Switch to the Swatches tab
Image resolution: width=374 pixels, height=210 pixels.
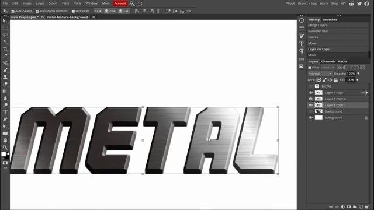tap(330, 20)
